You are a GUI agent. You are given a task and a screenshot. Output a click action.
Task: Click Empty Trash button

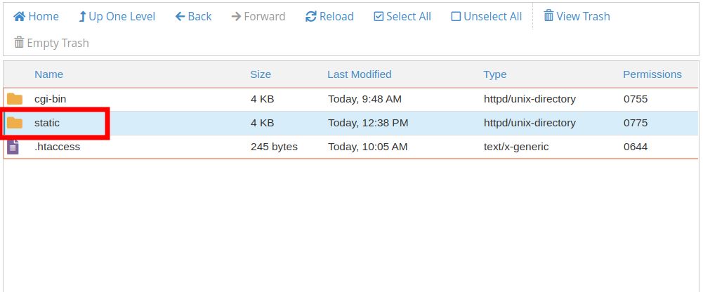[x=51, y=43]
